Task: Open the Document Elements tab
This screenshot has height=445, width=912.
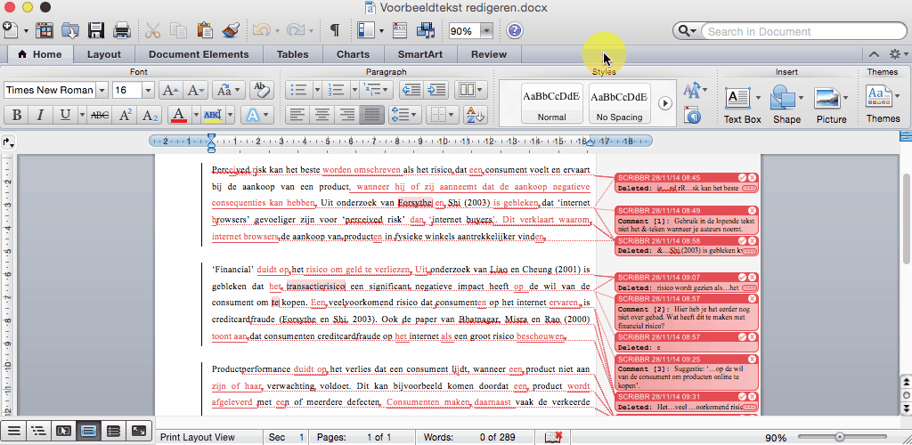Action: [198, 54]
